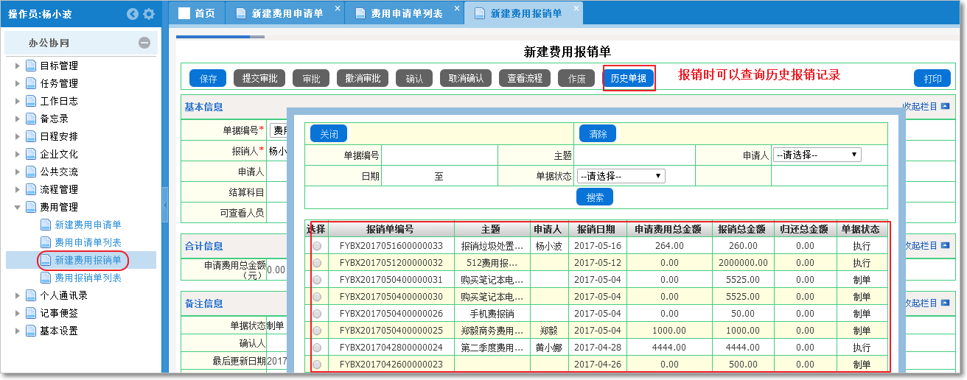
Task: Click the 工作日志 document icon
Action: click(x=31, y=101)
